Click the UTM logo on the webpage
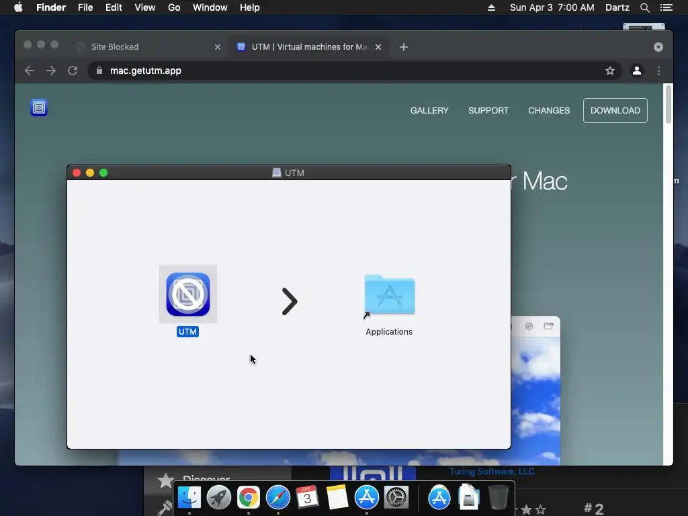 tap(39, 107)
